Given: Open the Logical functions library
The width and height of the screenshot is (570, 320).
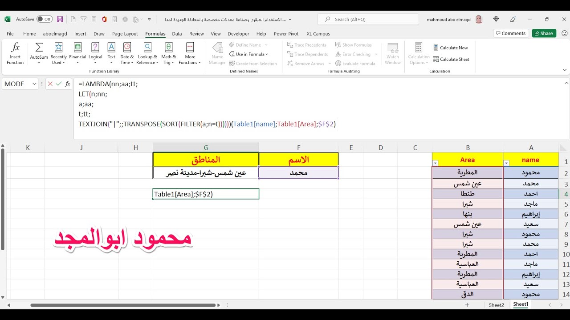Looking at the screenshot, I should (x=95, y=54).
